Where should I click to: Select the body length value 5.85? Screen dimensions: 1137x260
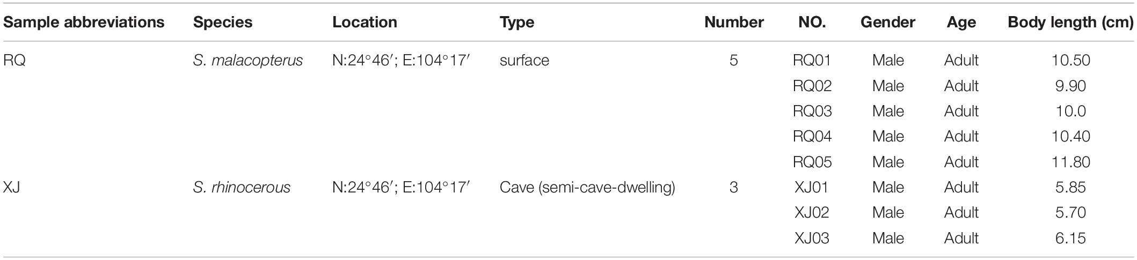pos(1070,188)
